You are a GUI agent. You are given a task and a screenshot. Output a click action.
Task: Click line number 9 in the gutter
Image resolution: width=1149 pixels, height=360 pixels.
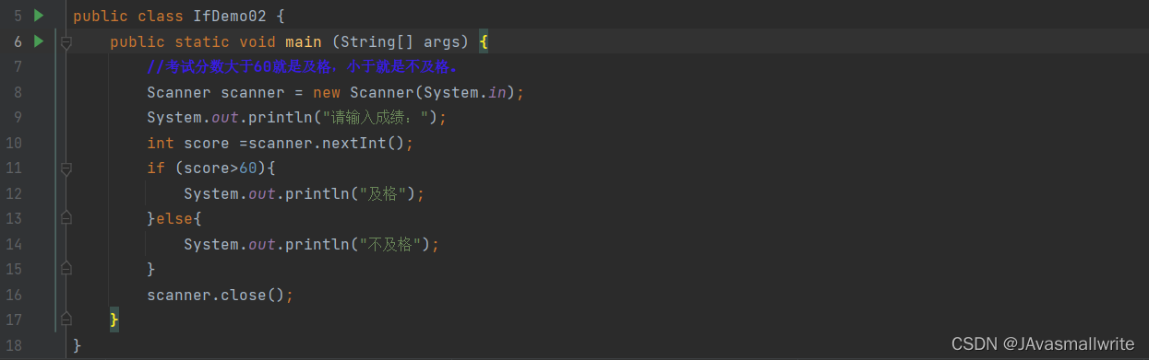coord(18,118)
